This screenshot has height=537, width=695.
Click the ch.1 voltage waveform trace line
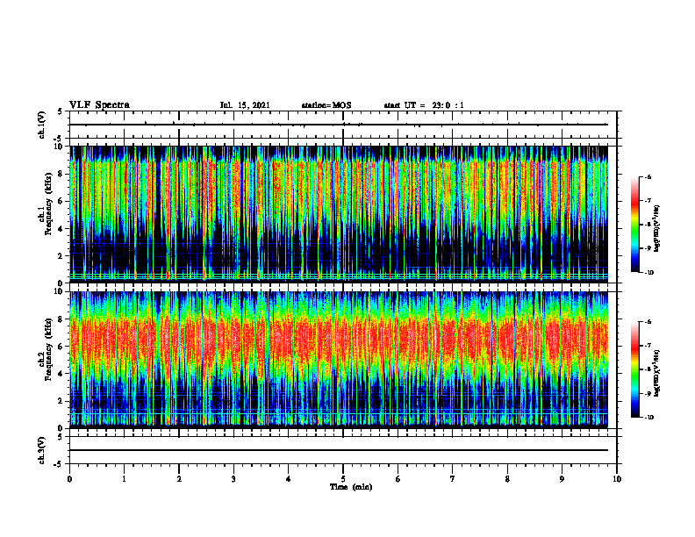(339, 125)
